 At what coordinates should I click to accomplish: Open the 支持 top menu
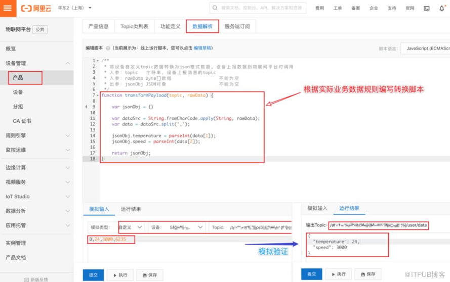(x=392, y=8)
